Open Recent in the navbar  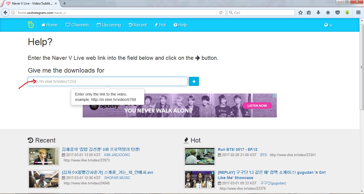tap(138, 25)
